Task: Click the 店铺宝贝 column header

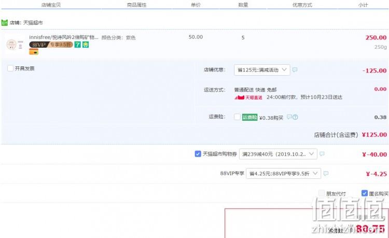Action: pyautogui.click(x=51, y=5)
